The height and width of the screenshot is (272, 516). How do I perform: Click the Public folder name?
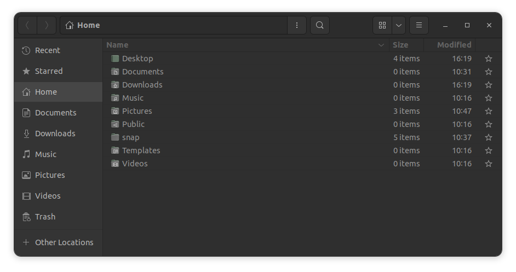pyautogui.click(x=133, y=124)
